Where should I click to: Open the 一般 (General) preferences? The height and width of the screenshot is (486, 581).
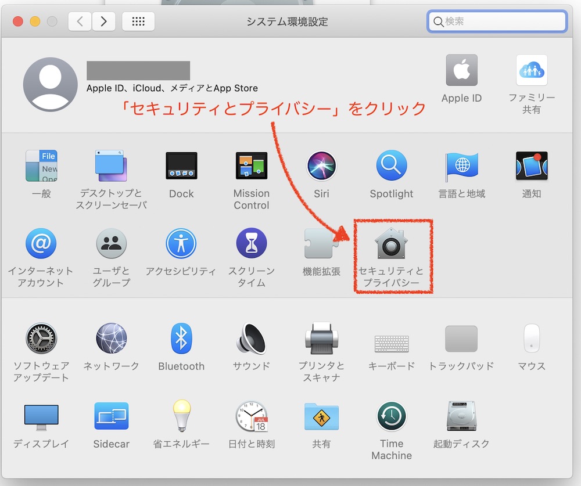[41, 166]
